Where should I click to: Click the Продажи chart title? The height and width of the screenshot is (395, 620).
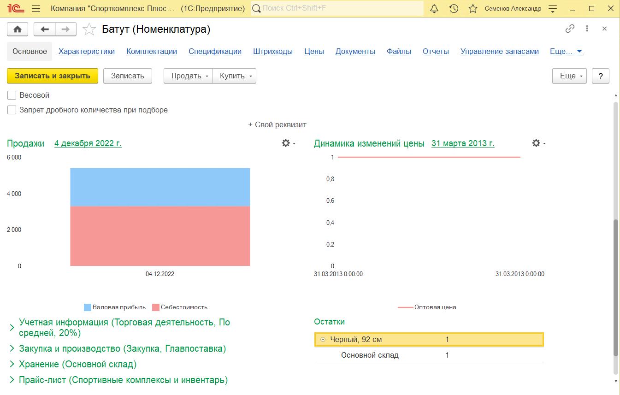click(x=26, y=143)
